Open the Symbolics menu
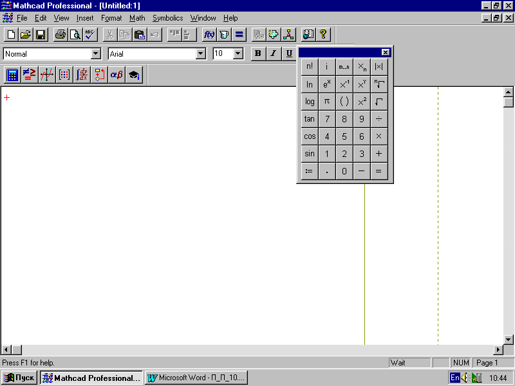The image size is (515, 386). [x=167, y=18]
